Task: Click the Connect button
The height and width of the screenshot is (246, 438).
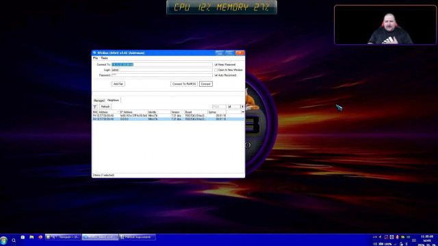Action: click(x=206, y=84)
